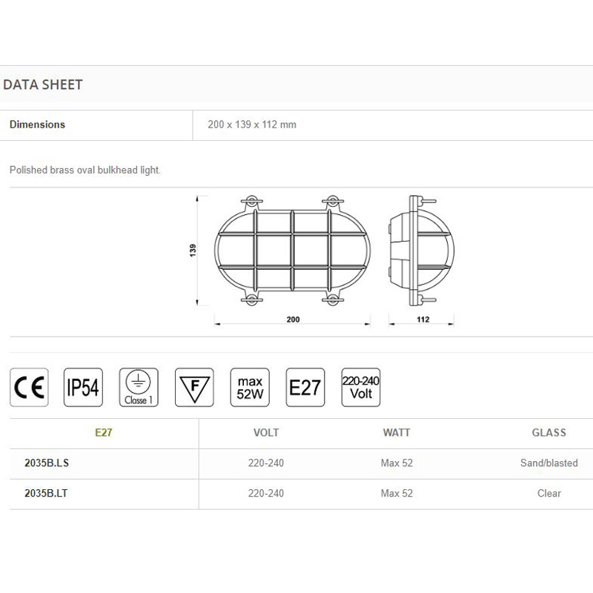The width and height of the screenshot is (593, 593).
Task: Click Max 52 in the 2035B.LS row
Action: coord(397,463)
